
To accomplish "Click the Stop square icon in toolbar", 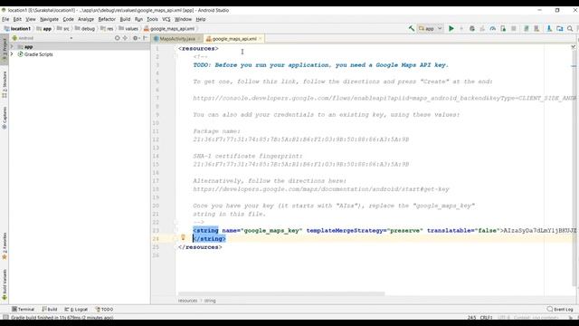I will 513,28.
